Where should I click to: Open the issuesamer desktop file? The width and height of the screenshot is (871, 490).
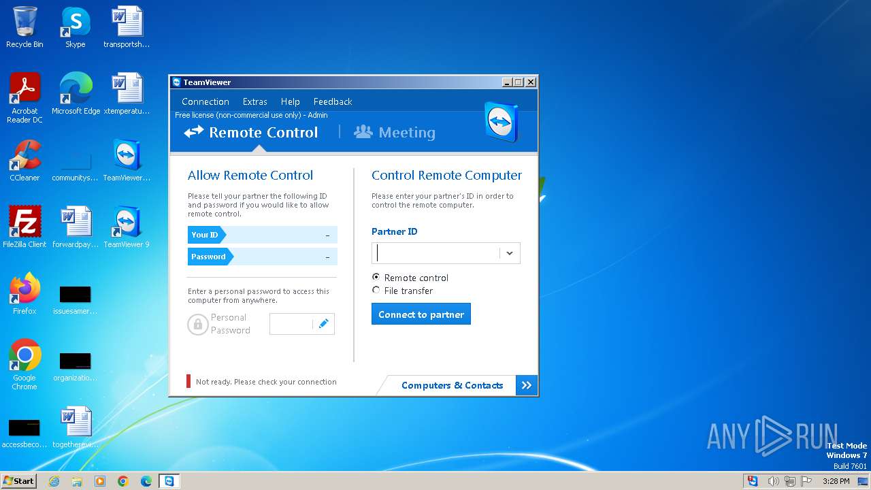pos(75,300)
